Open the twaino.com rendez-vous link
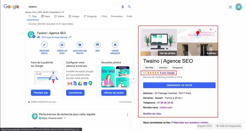The height and width of the screenshot is (131, 246). pyautogui.click(x=166, y=107)
